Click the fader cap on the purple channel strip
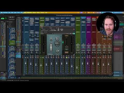The height and width of the screenshot is (93, 124). point(88,64)
